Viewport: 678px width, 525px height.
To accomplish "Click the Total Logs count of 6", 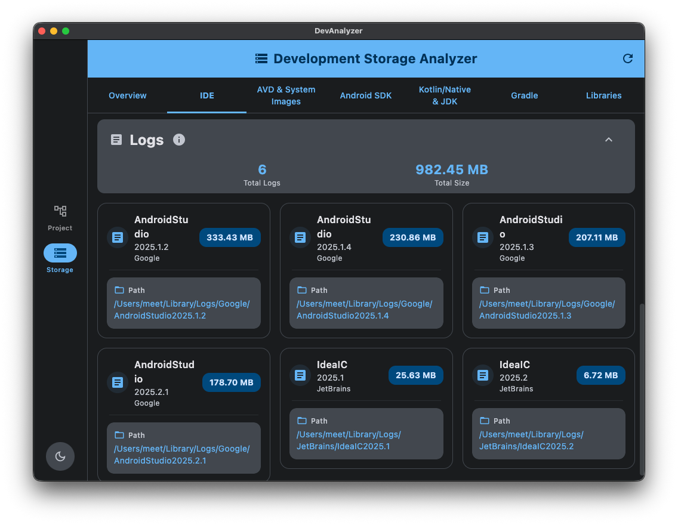I will (262, 169).
